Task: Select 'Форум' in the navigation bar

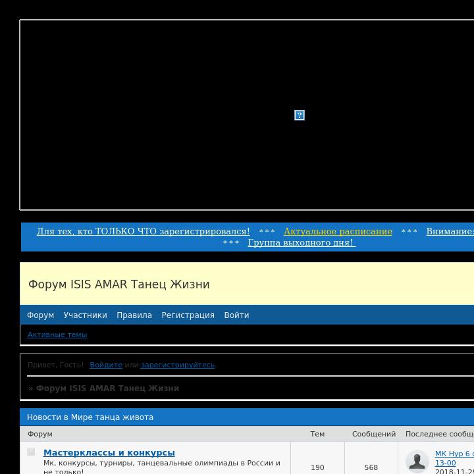Action: (41, 315)
